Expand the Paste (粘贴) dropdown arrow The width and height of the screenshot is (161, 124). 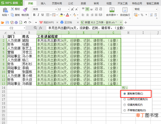(8, 15)
